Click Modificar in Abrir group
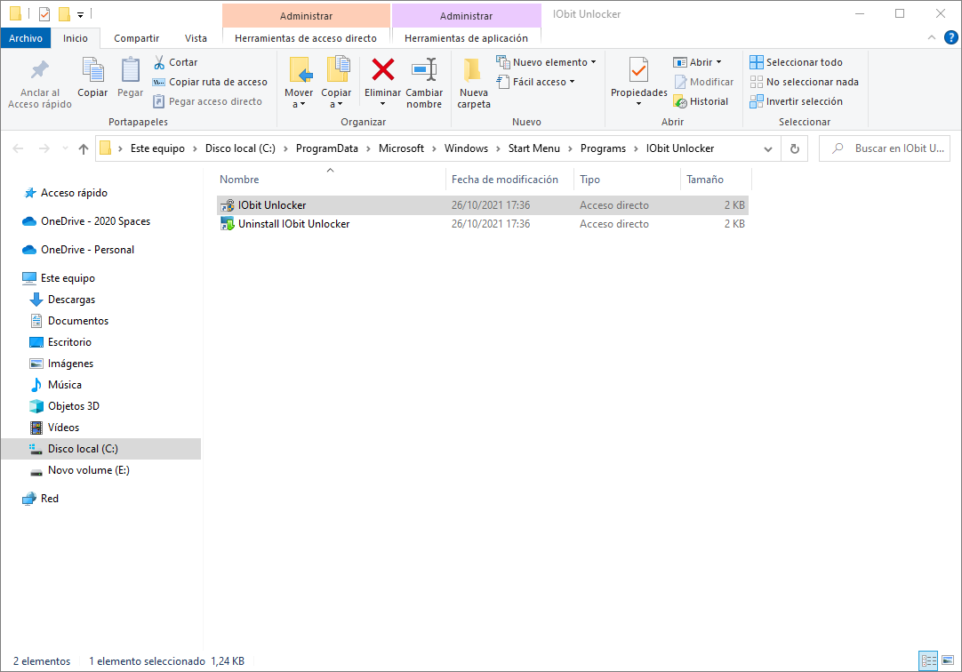Viewport: 962px width, 672px height. tap(703, 82)
